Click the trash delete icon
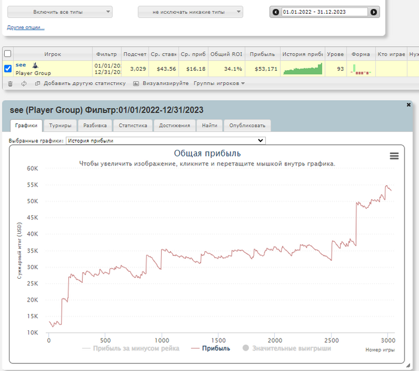Image resolution: width=419 pixels, height=371 pixels. tap(10, 84)
